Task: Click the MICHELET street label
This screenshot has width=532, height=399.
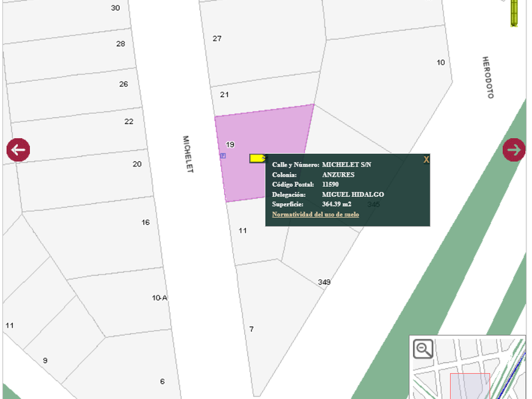Action: tap(187, 154)
